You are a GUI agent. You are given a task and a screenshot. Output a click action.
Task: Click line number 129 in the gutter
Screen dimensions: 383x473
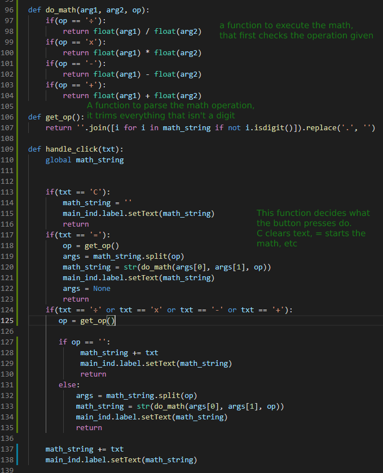tap(7, 364)
